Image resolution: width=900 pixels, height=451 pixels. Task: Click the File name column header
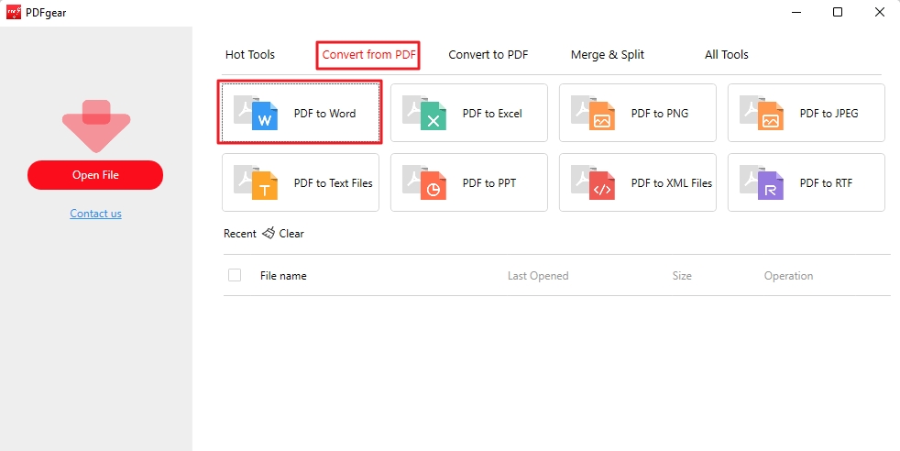pyautogui.click(x=283, y=275)
